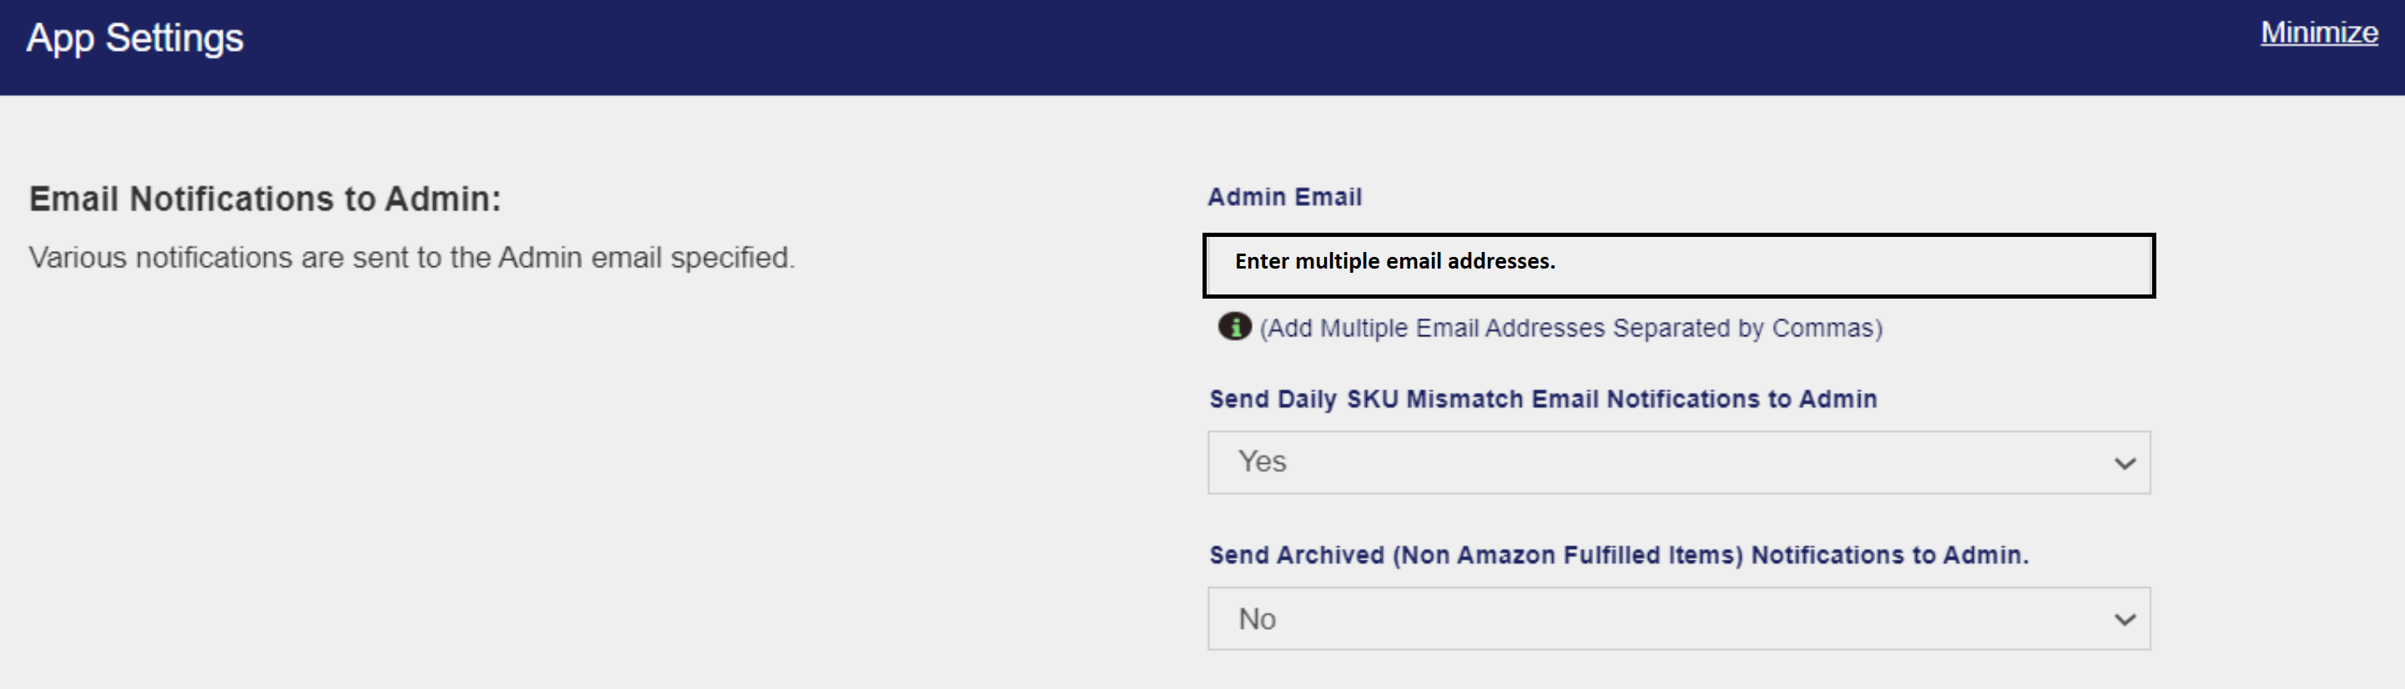Expand the Archived items notifications dropdown

(x=1677, y=618)
